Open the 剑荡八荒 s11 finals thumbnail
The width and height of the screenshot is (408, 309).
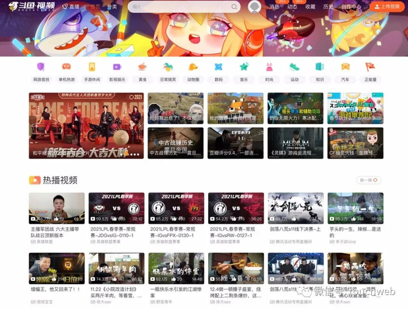pos(296,208)
